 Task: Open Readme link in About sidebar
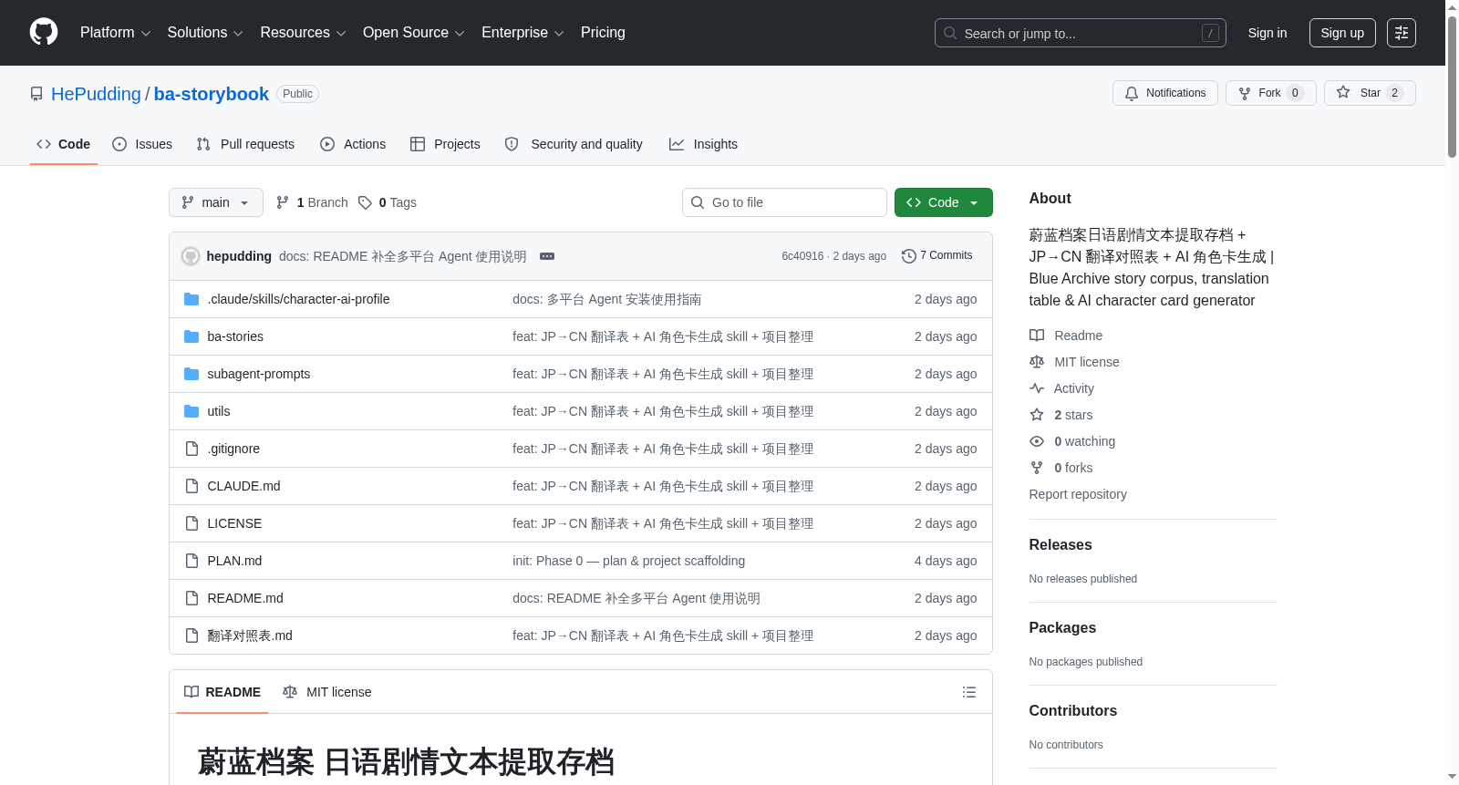click(x=1066, y=336)
